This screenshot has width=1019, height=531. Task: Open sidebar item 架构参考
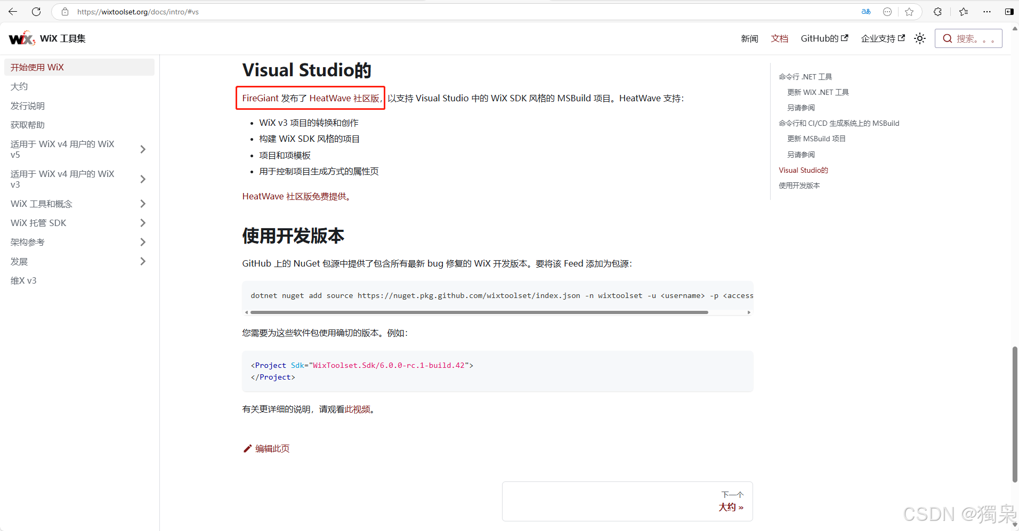(x=28, y=242)
